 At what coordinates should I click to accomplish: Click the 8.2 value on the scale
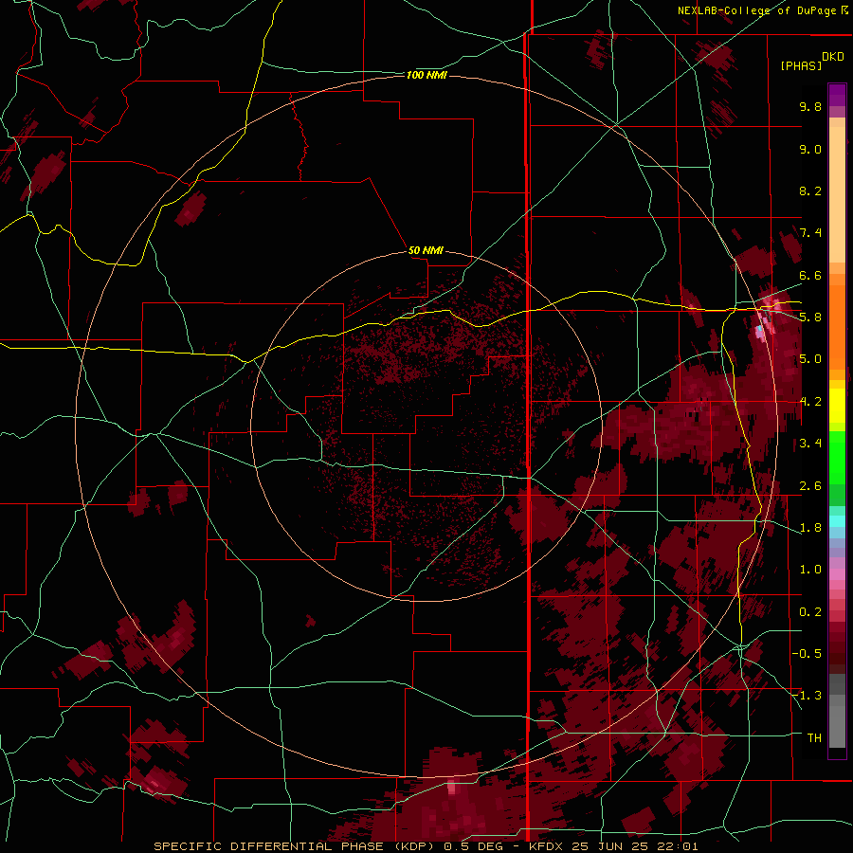click(x=810, y=191)
